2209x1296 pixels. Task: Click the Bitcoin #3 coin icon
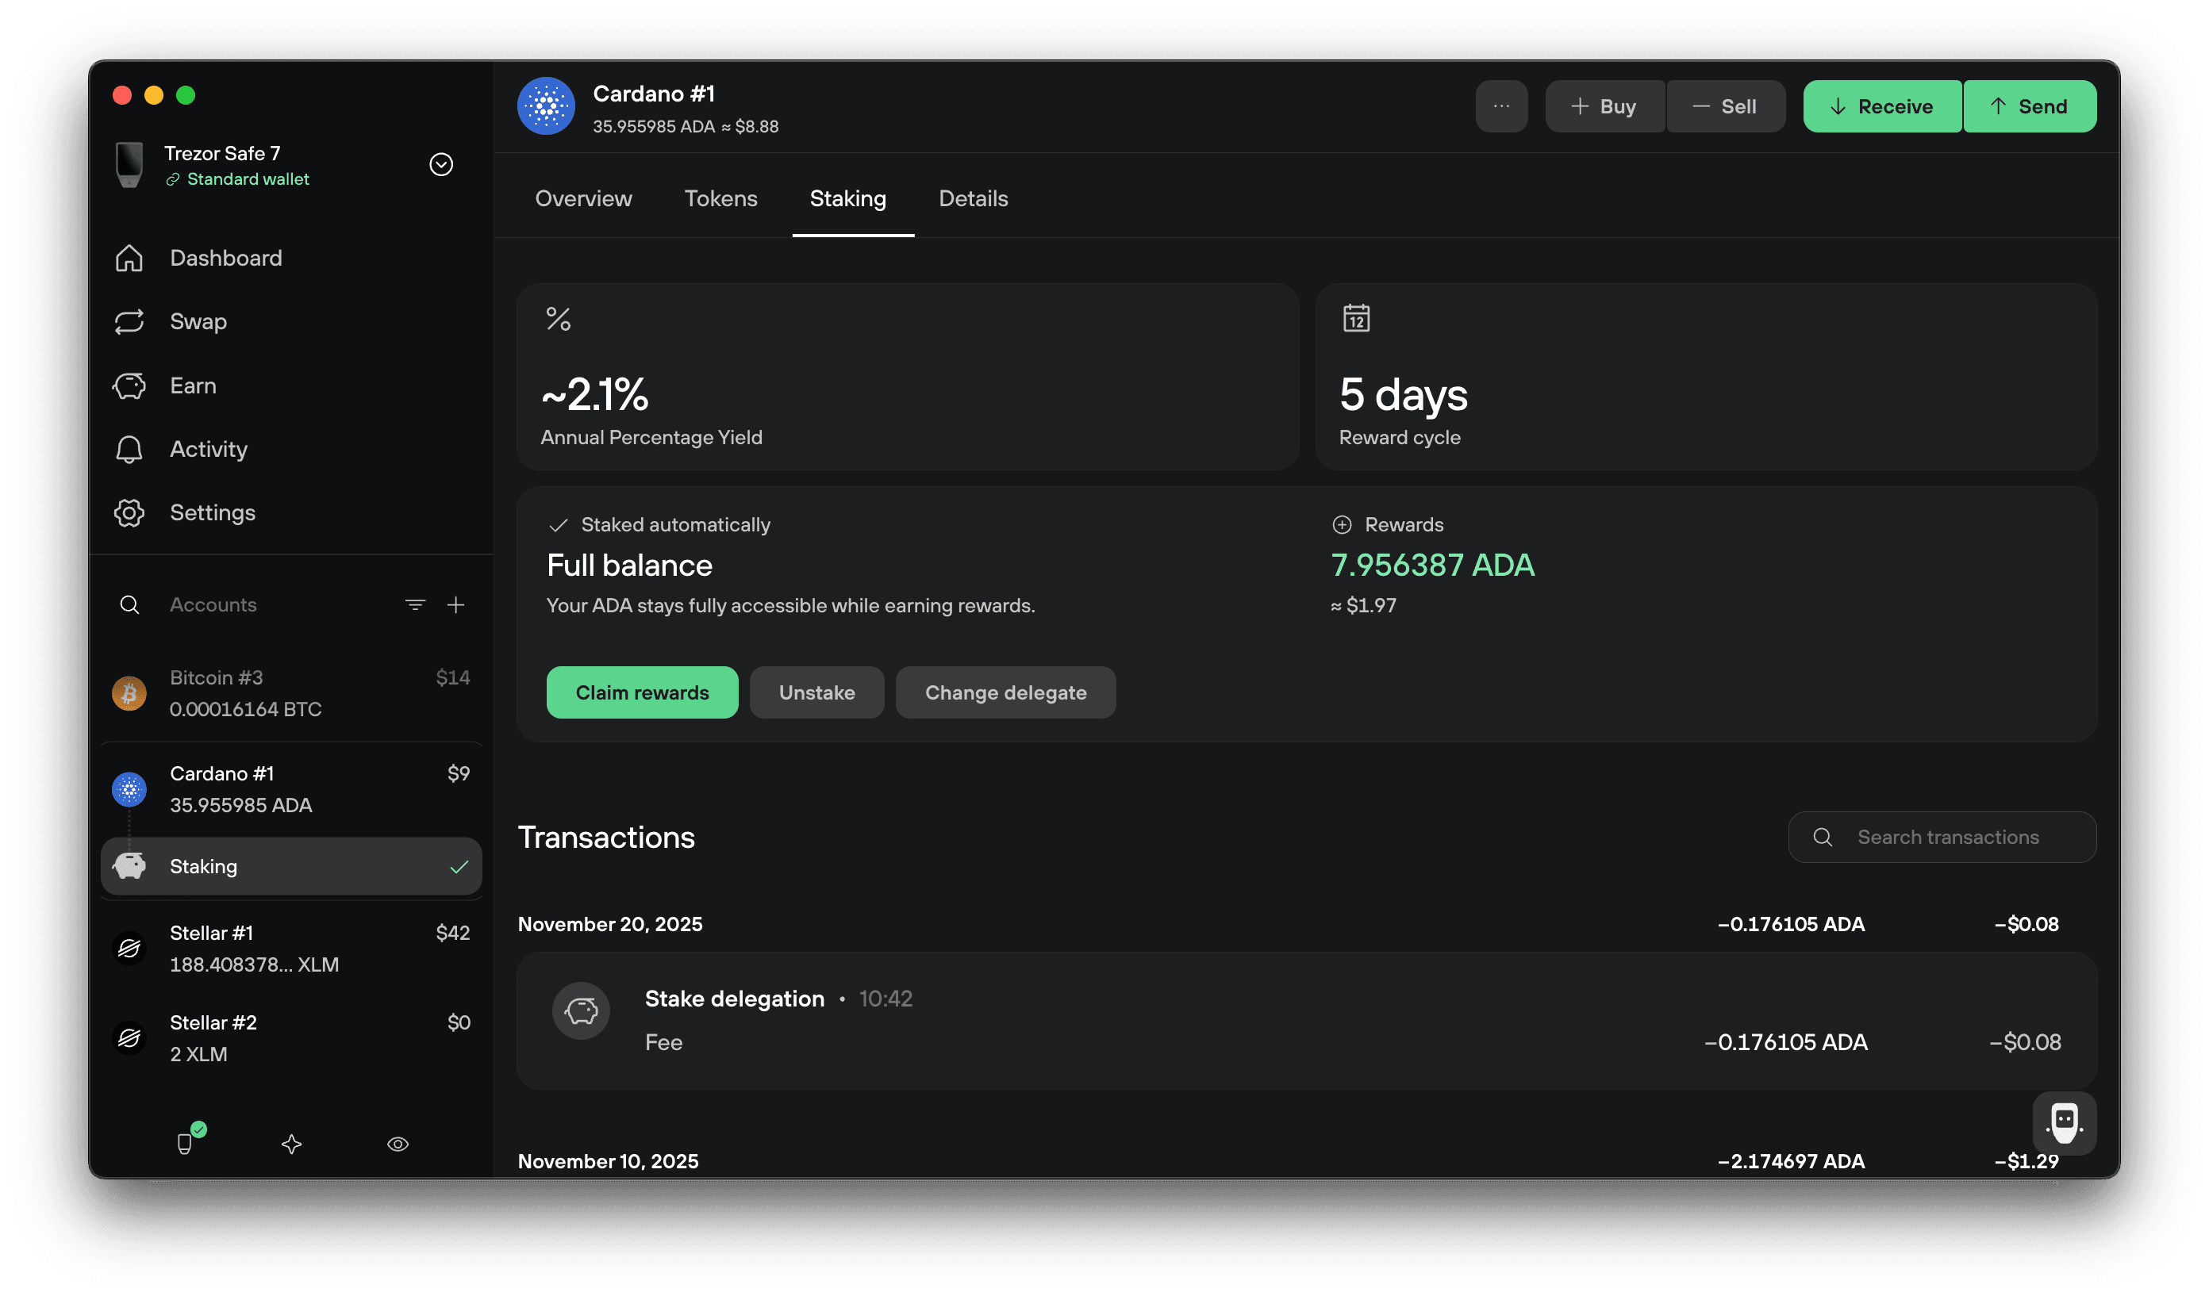coord(129,694)
